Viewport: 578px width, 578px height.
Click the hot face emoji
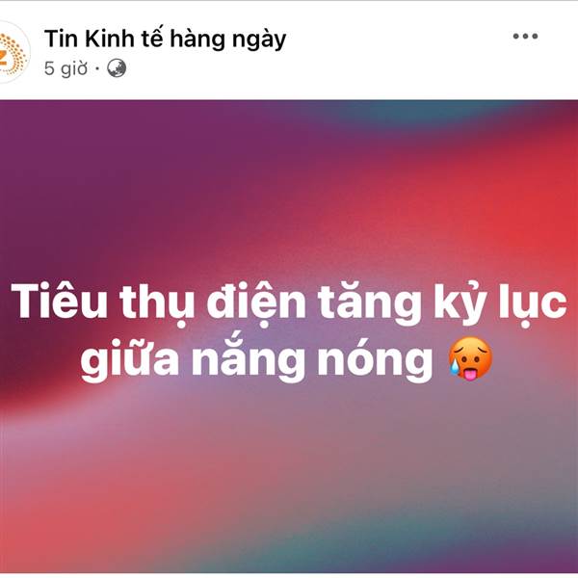470,358
